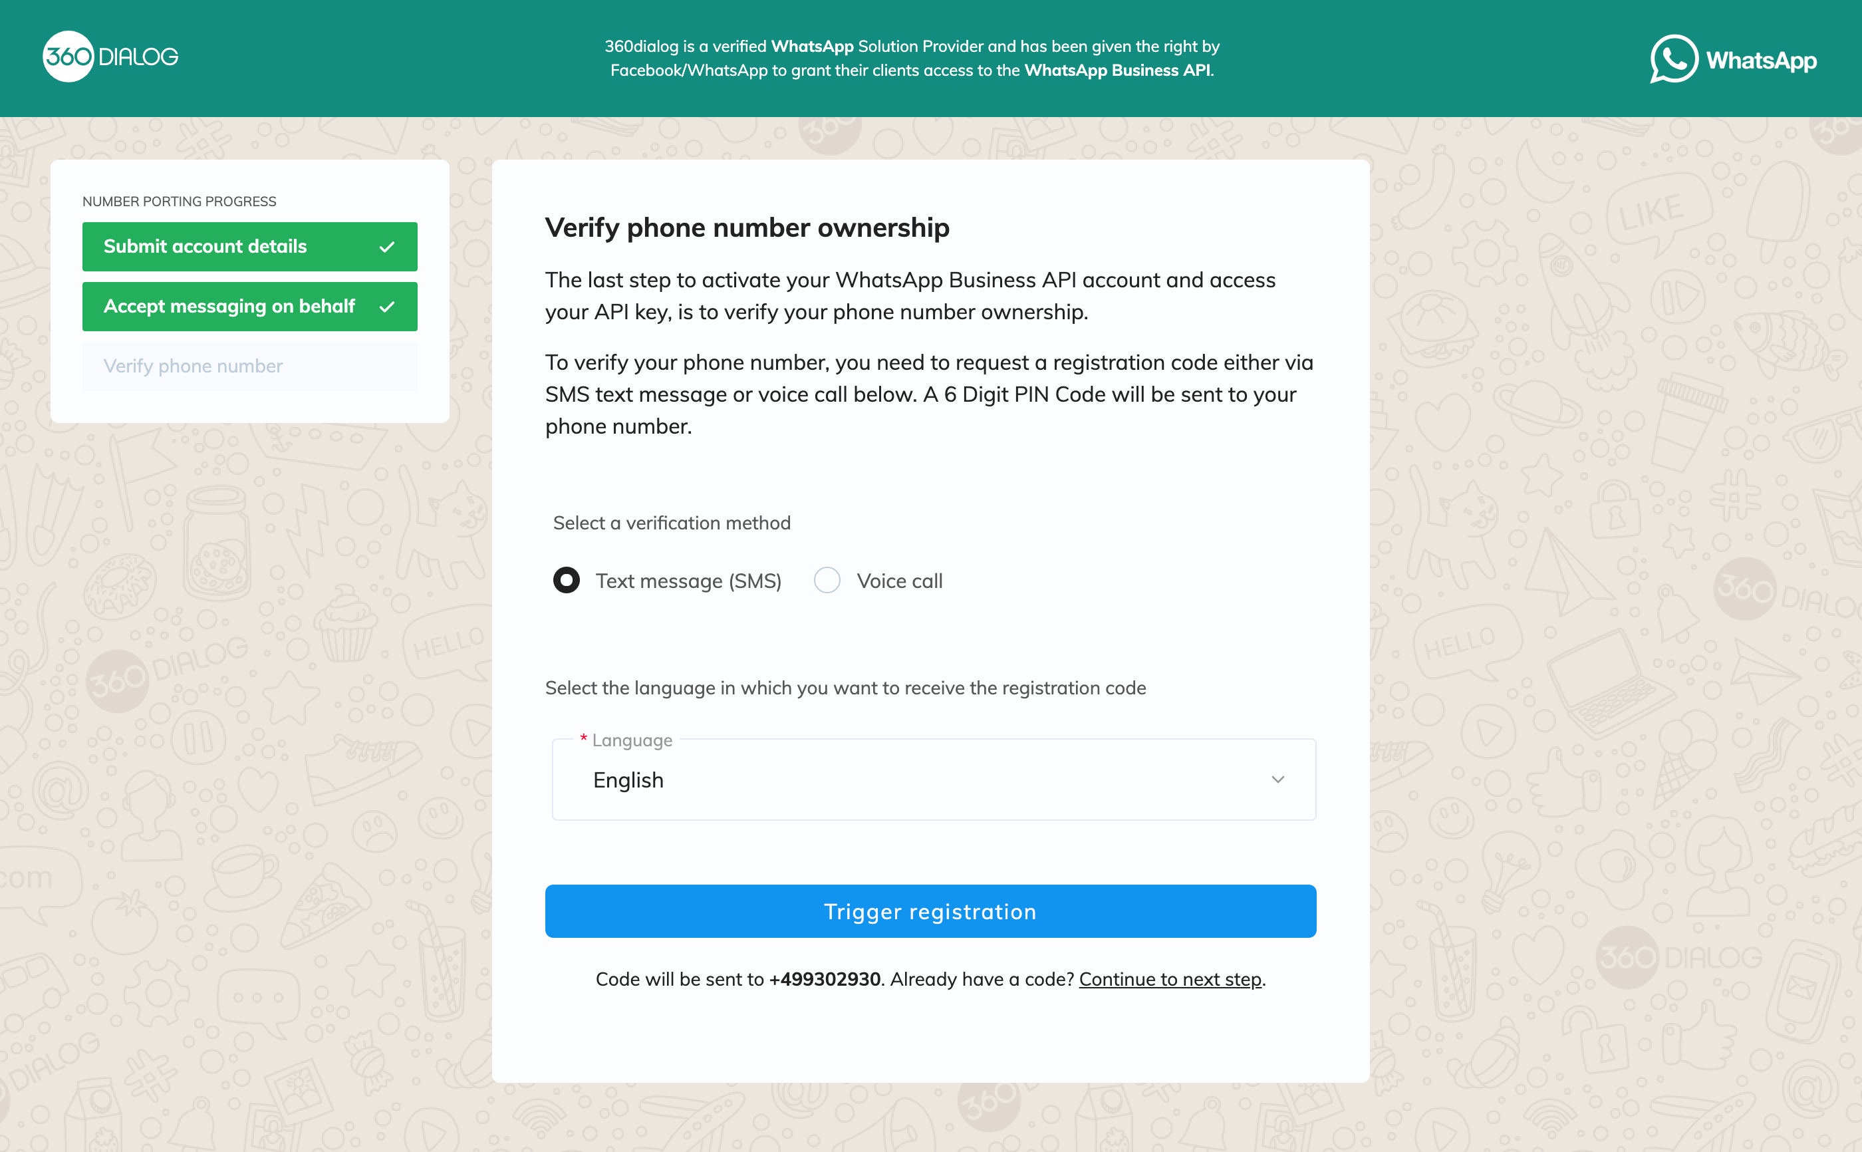Image resolution: width=1862 pixels, height=1152 pixels.
Task: Select Text message (SMS) radio option
Action: pyautogui.click(x=566, y=581)
